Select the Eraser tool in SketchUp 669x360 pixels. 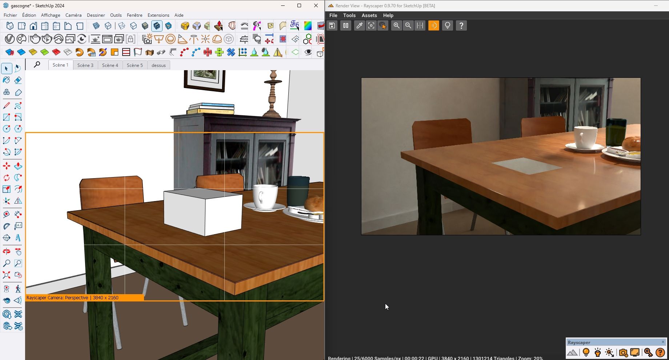[18, 80]
